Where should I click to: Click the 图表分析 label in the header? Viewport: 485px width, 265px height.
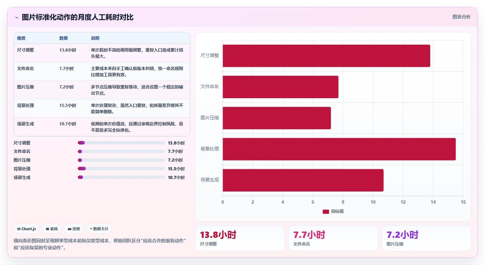click(x=461, y=17)
